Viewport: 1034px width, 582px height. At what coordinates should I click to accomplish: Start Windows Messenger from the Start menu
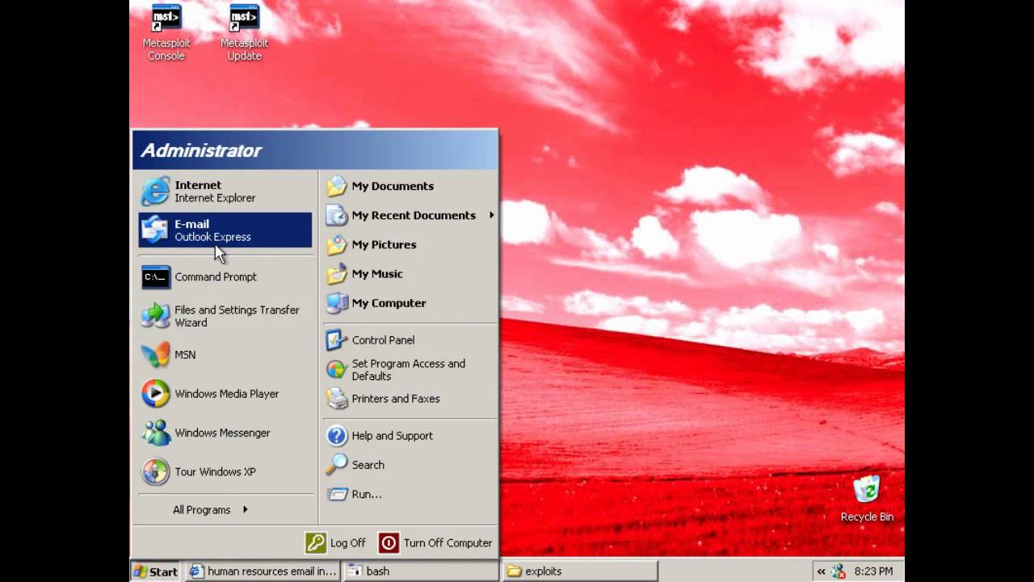pos(225,432)
